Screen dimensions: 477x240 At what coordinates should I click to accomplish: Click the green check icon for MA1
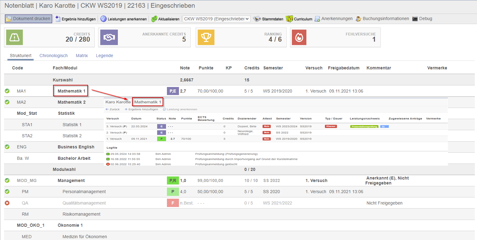coord(7,91)
